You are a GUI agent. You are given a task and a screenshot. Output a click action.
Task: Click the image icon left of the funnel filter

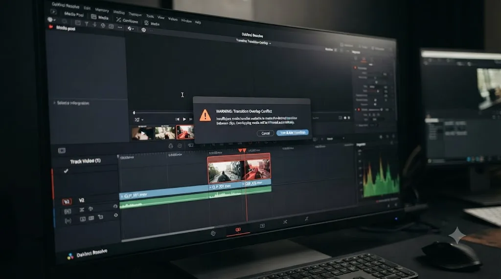tap(78, 22)
